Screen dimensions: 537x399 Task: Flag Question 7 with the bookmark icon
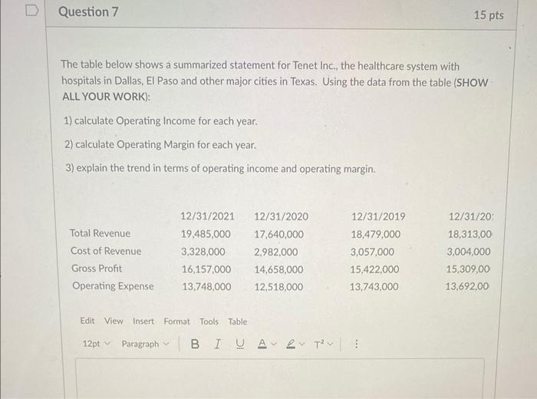(x=32, y=11)
